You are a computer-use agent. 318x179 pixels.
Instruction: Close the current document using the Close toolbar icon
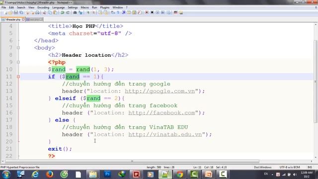click(x=28, y=12)
